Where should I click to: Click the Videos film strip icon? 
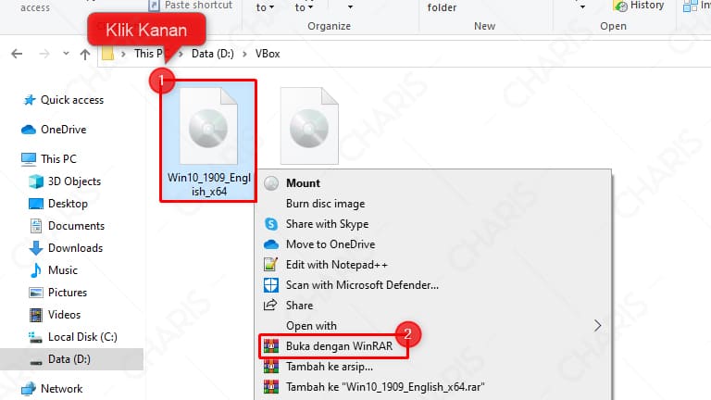(36, 315)
